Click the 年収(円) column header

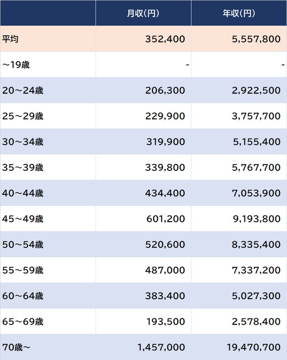click(x=239, y=13)
